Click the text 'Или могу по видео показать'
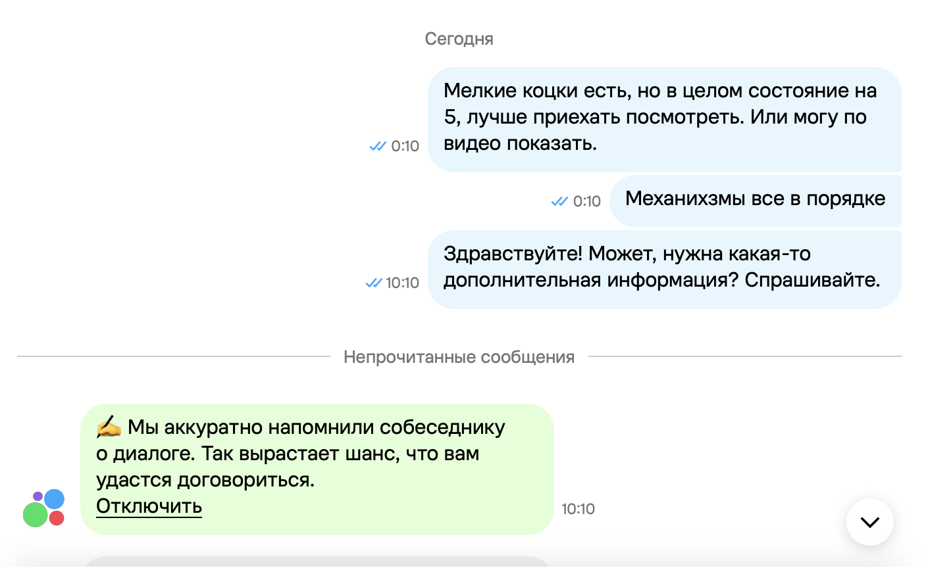Image resolution: width=928 pixels, height=568 pixels. point(655,130)
